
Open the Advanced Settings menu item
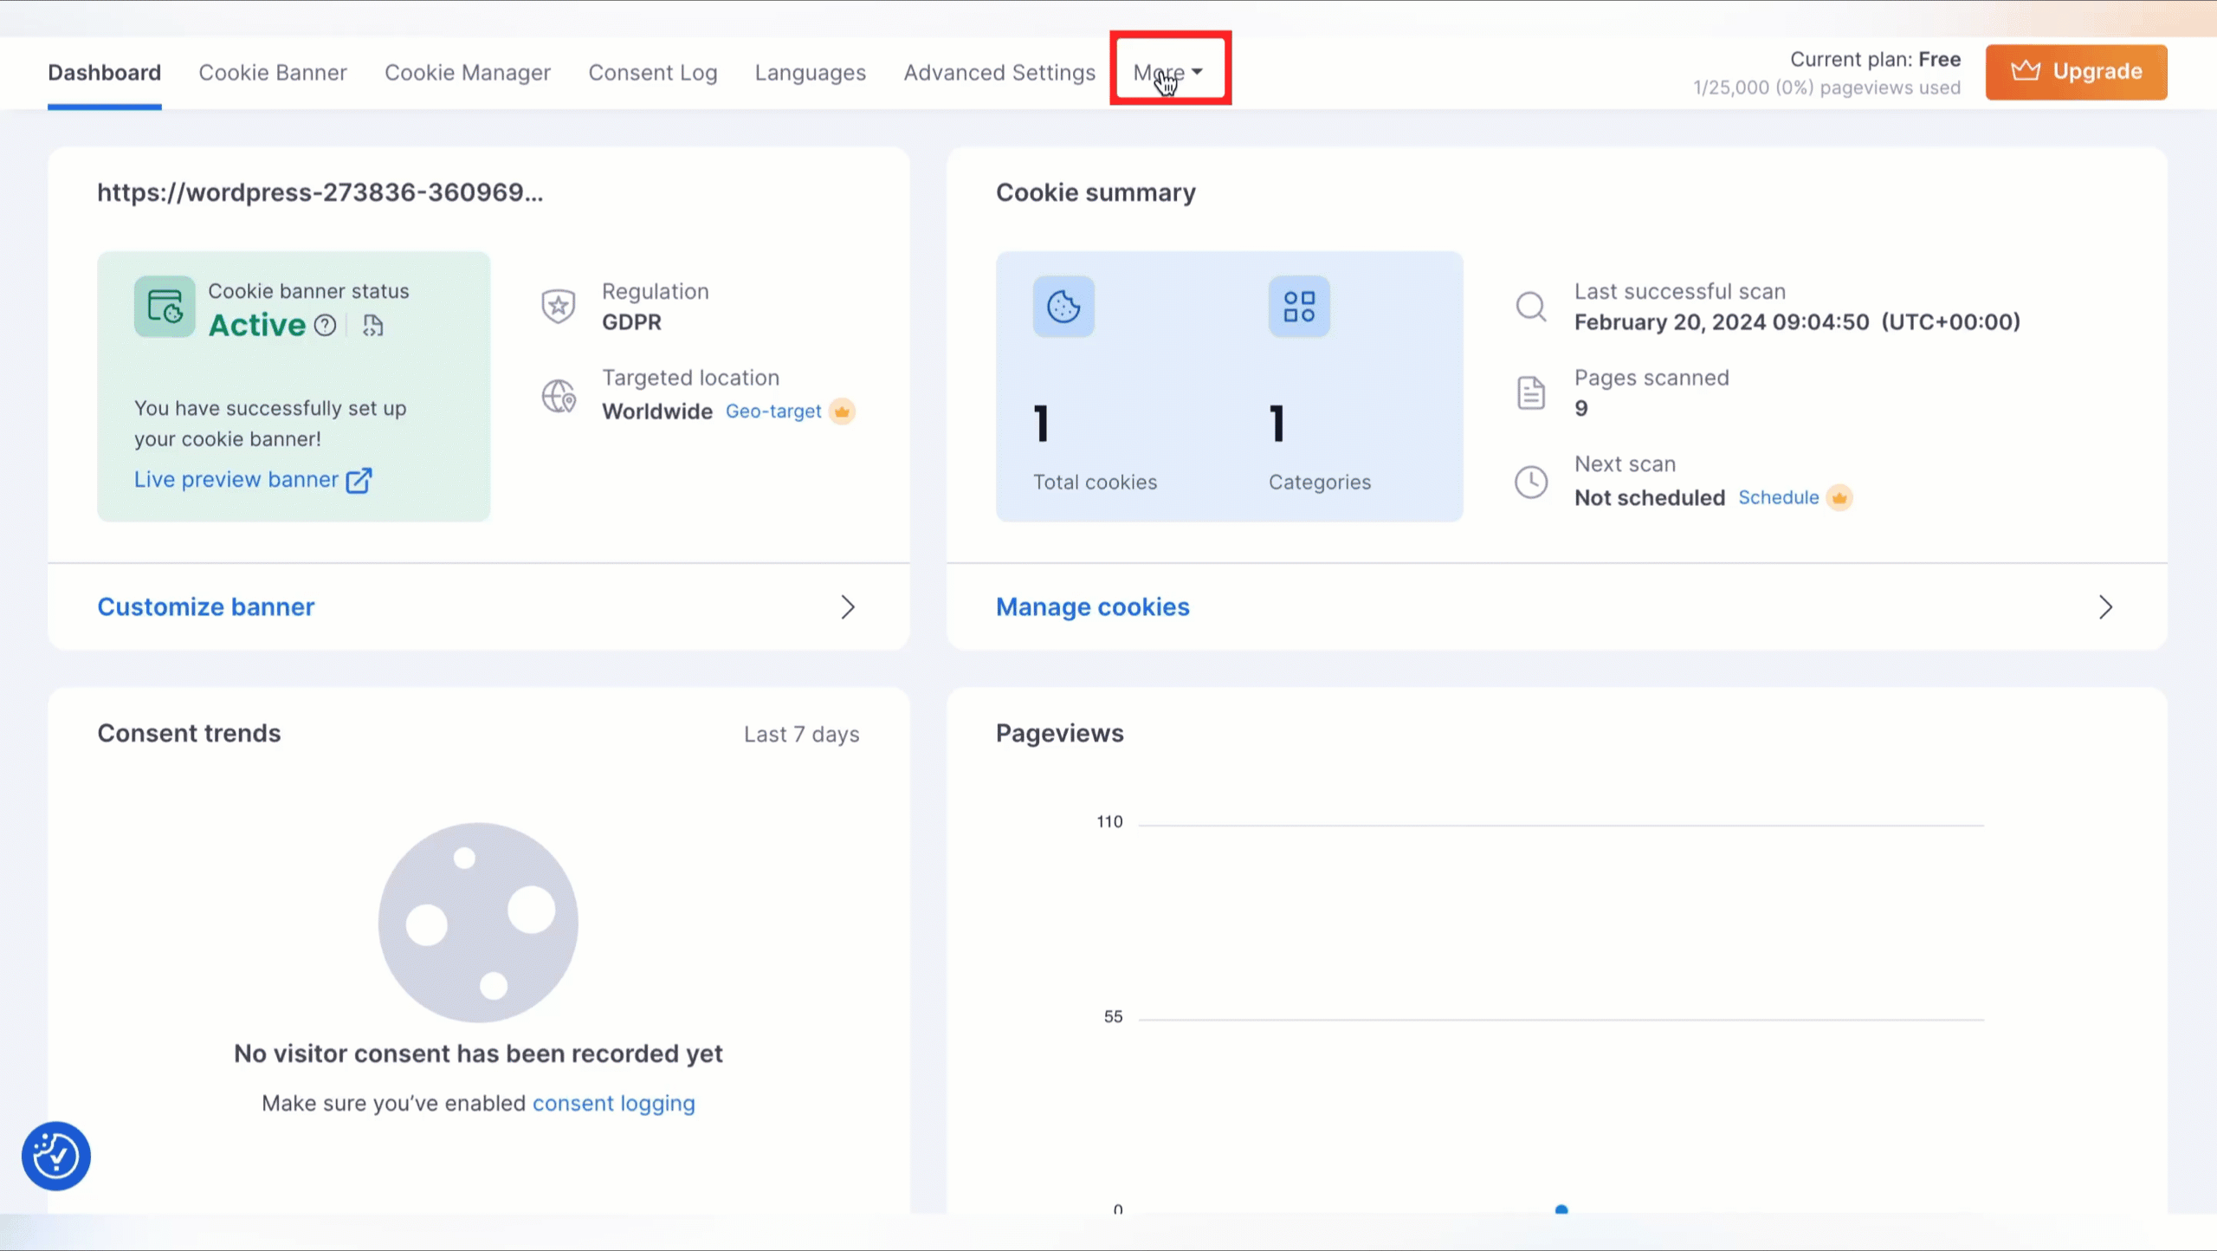click(x=999, y=73)
